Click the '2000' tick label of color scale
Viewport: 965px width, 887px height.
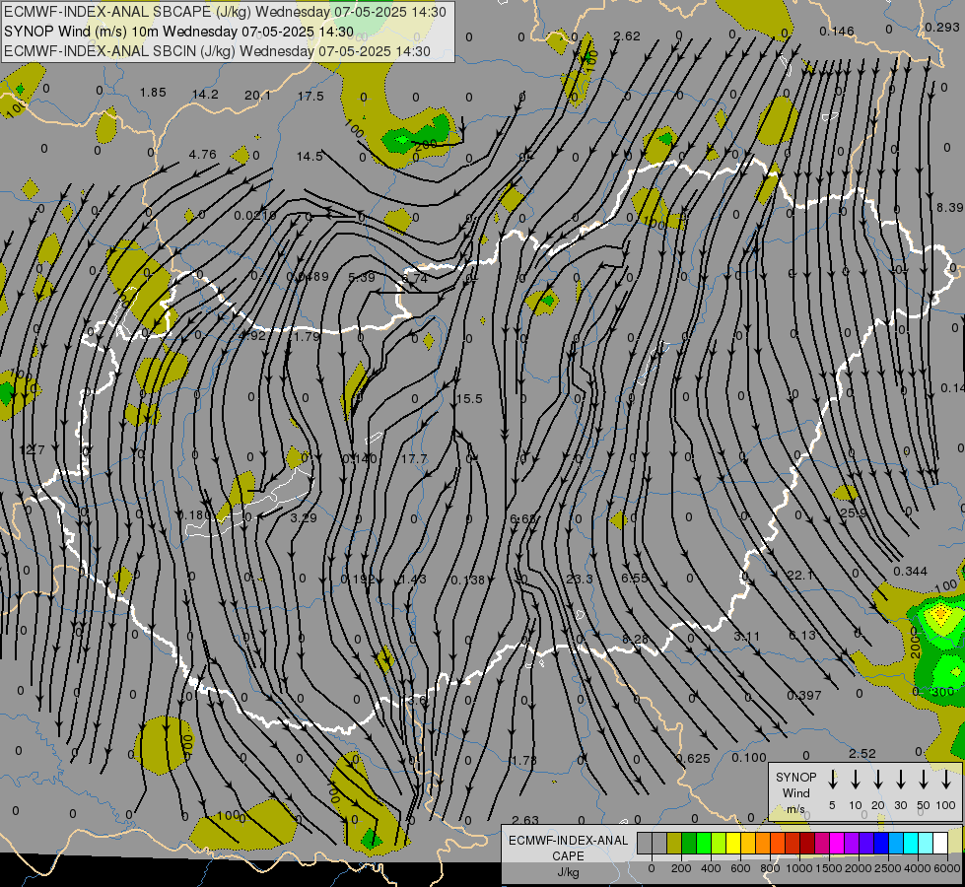tap(858, 868)
